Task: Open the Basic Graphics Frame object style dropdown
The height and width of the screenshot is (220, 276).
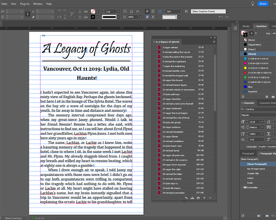Action: (228, 11)
